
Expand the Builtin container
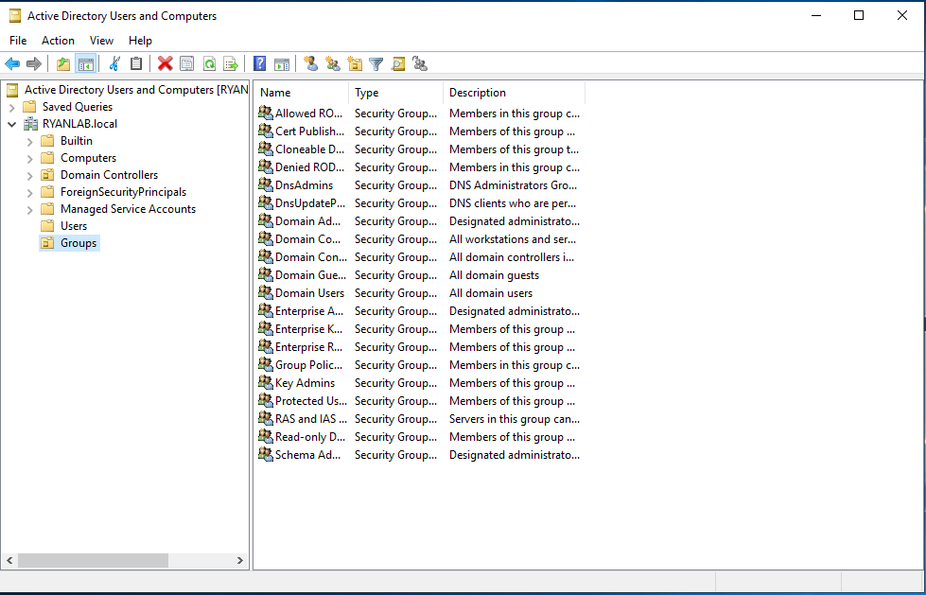tap(28, 140)
